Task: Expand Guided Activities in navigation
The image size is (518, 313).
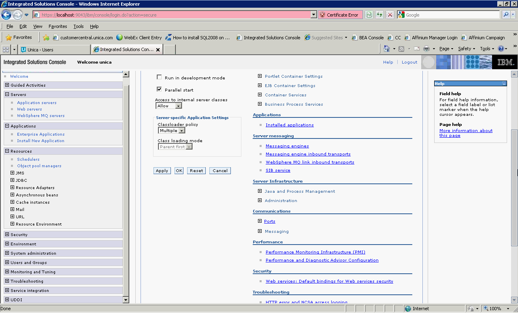Action: point(7,85)
